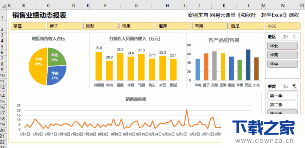This screenshot has height=148, width=305.
Task: Click the gray 凤梨 bar in product chart
Action: (214, 66)
